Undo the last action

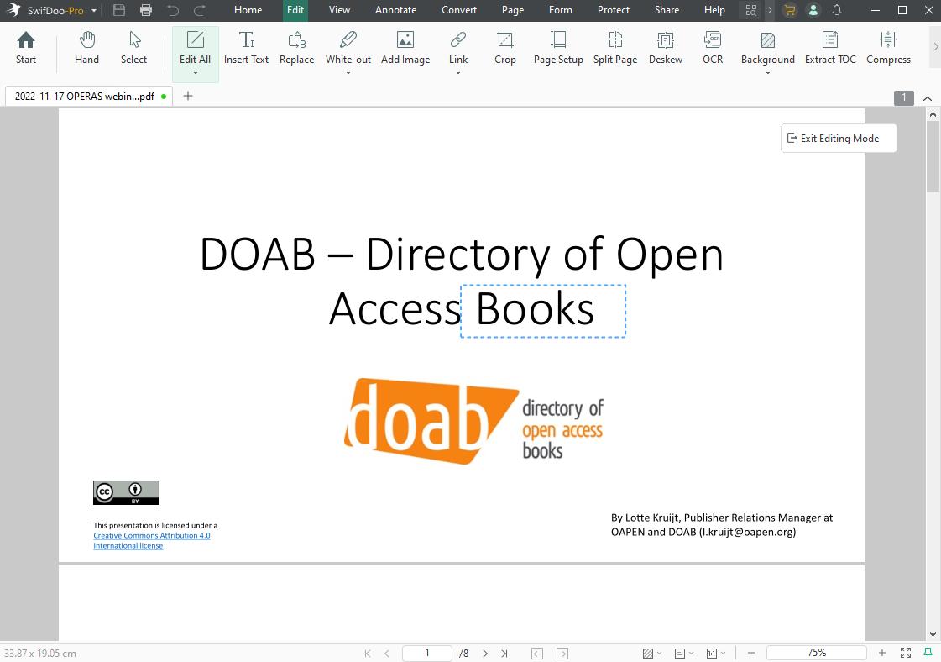(173, 10)
